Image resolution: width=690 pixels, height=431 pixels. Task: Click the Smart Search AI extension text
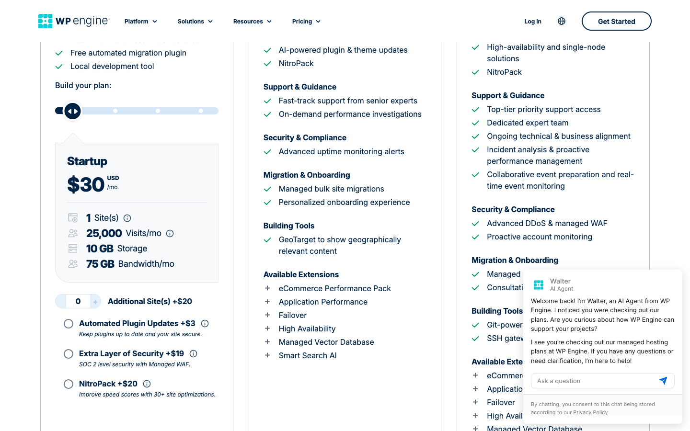[308, 355]
